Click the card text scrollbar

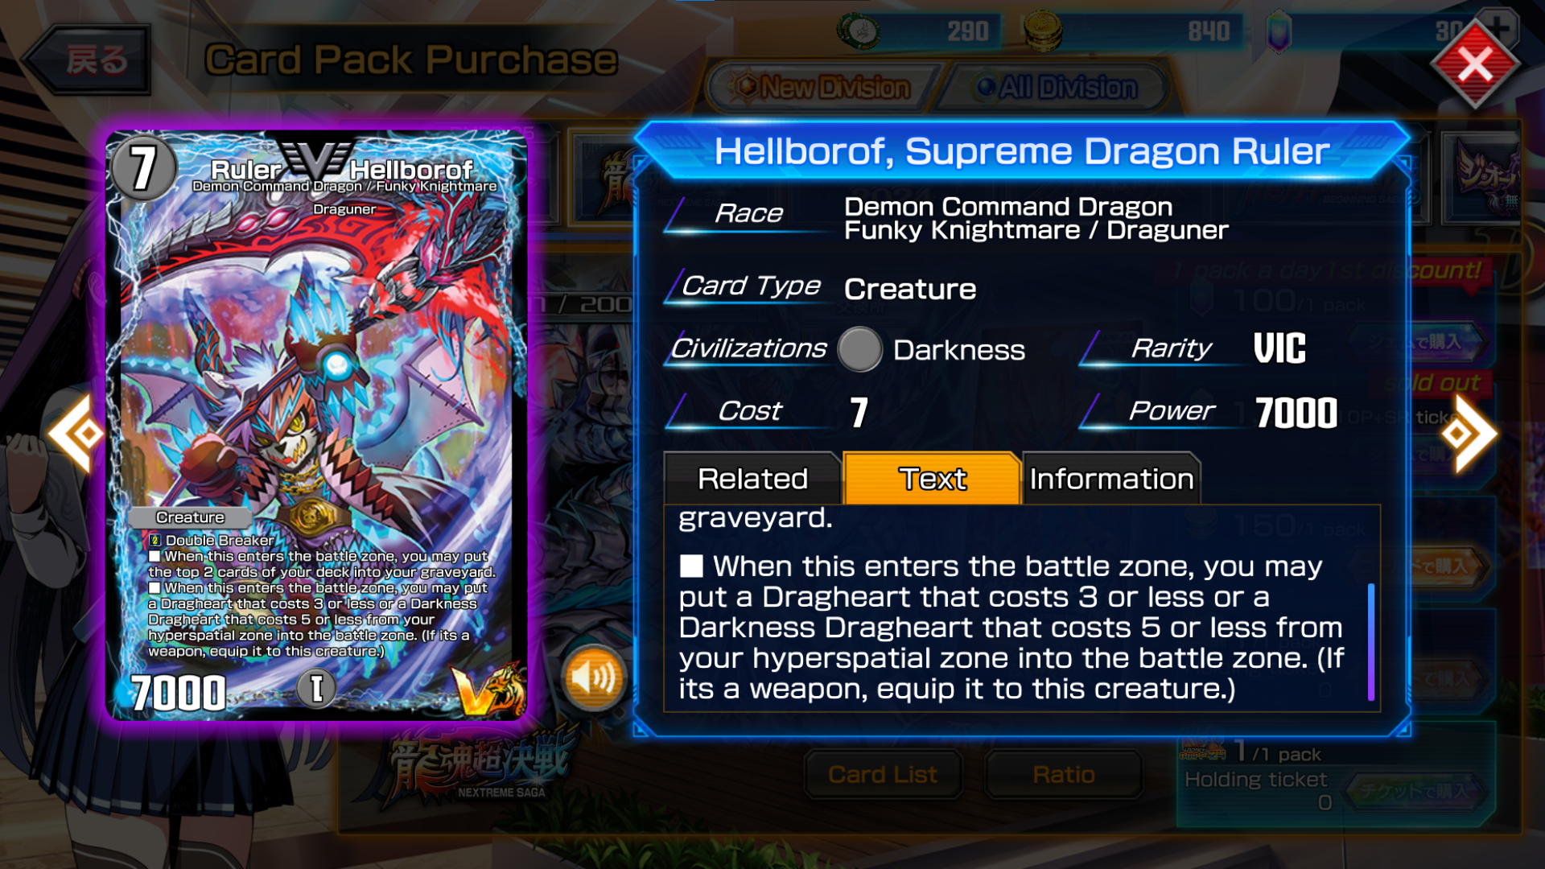tap(1370, 642)
